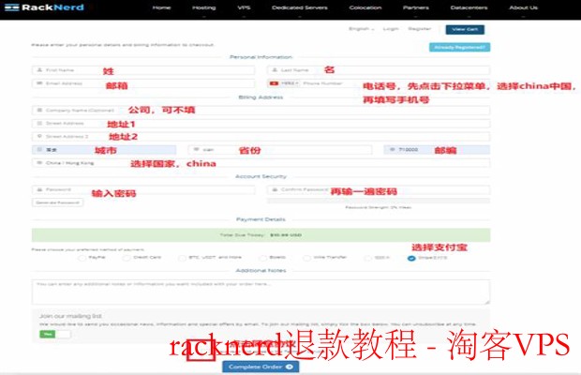Click the Total Due Today amount text
This screenshot has height=375, width=581.
[285, 235]
